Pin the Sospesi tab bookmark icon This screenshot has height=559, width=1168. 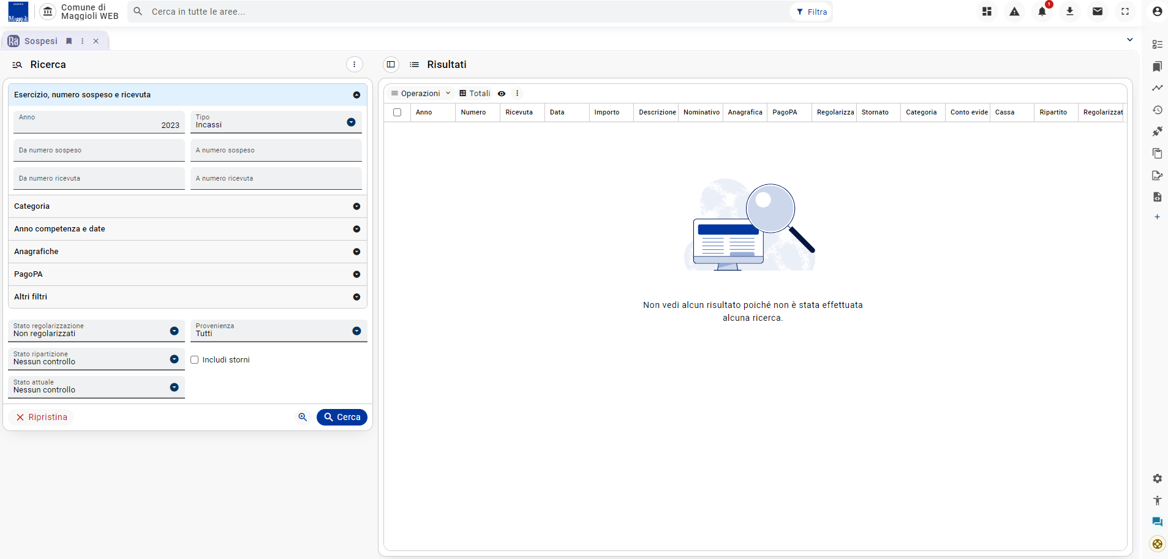pyautogui.click(x=69, y=41)
